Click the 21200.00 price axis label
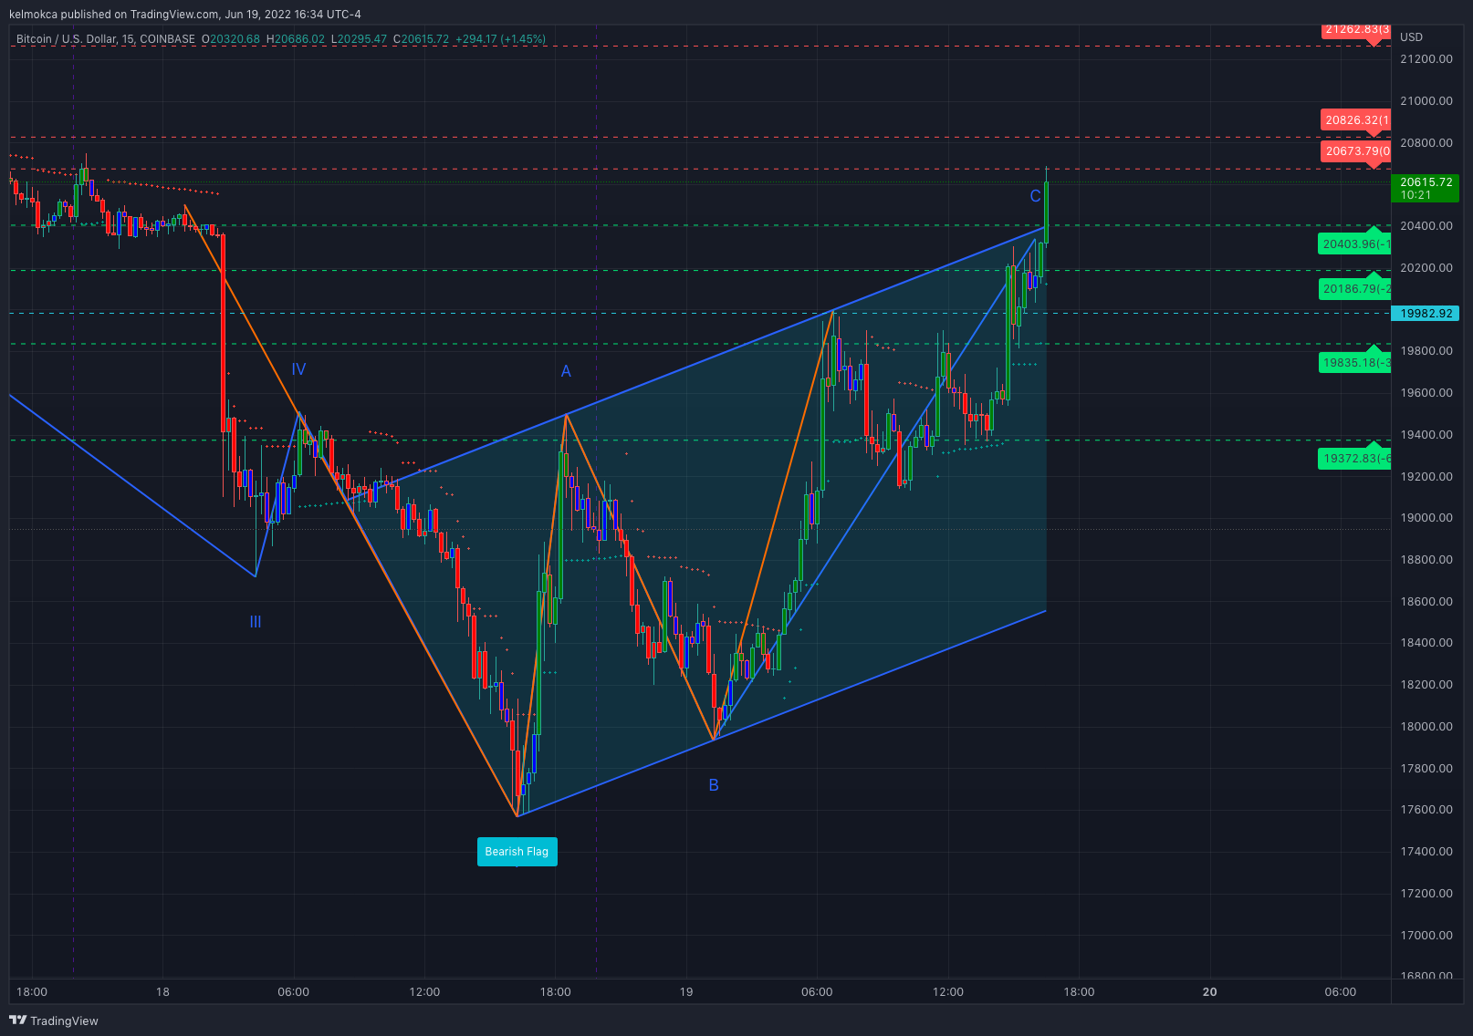This screenshot has height=1036, width=1473. point(1426,59)
